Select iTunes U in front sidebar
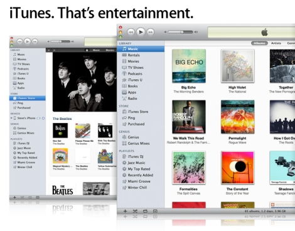 coord(132,80)
